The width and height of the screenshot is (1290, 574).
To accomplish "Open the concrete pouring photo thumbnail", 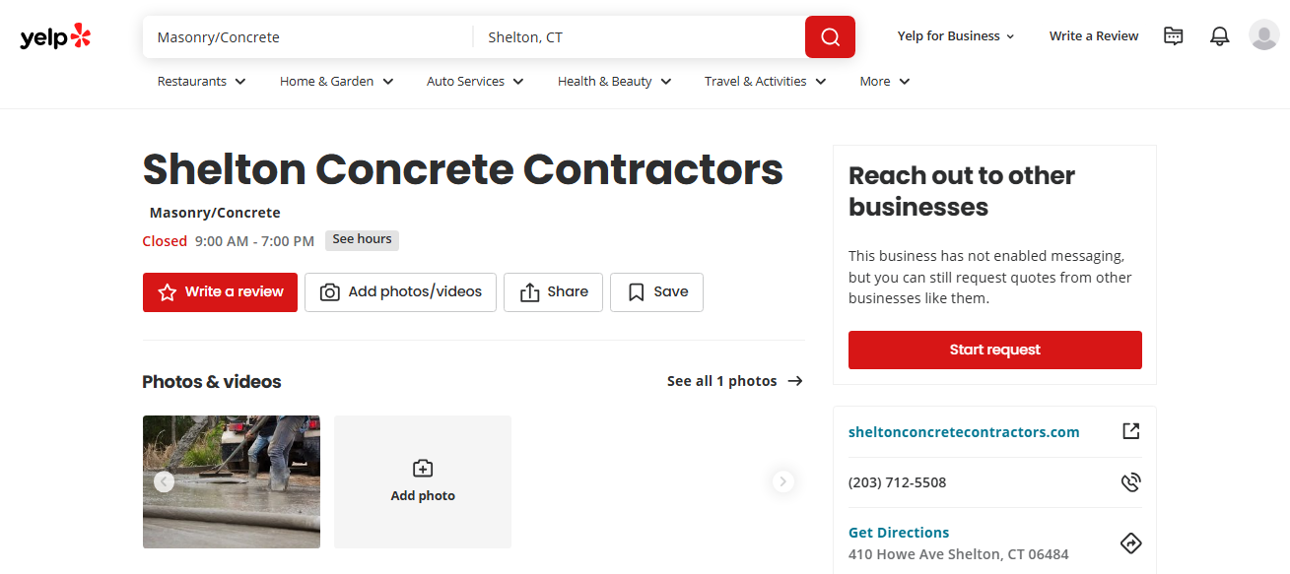I will [x=232, y=481].
